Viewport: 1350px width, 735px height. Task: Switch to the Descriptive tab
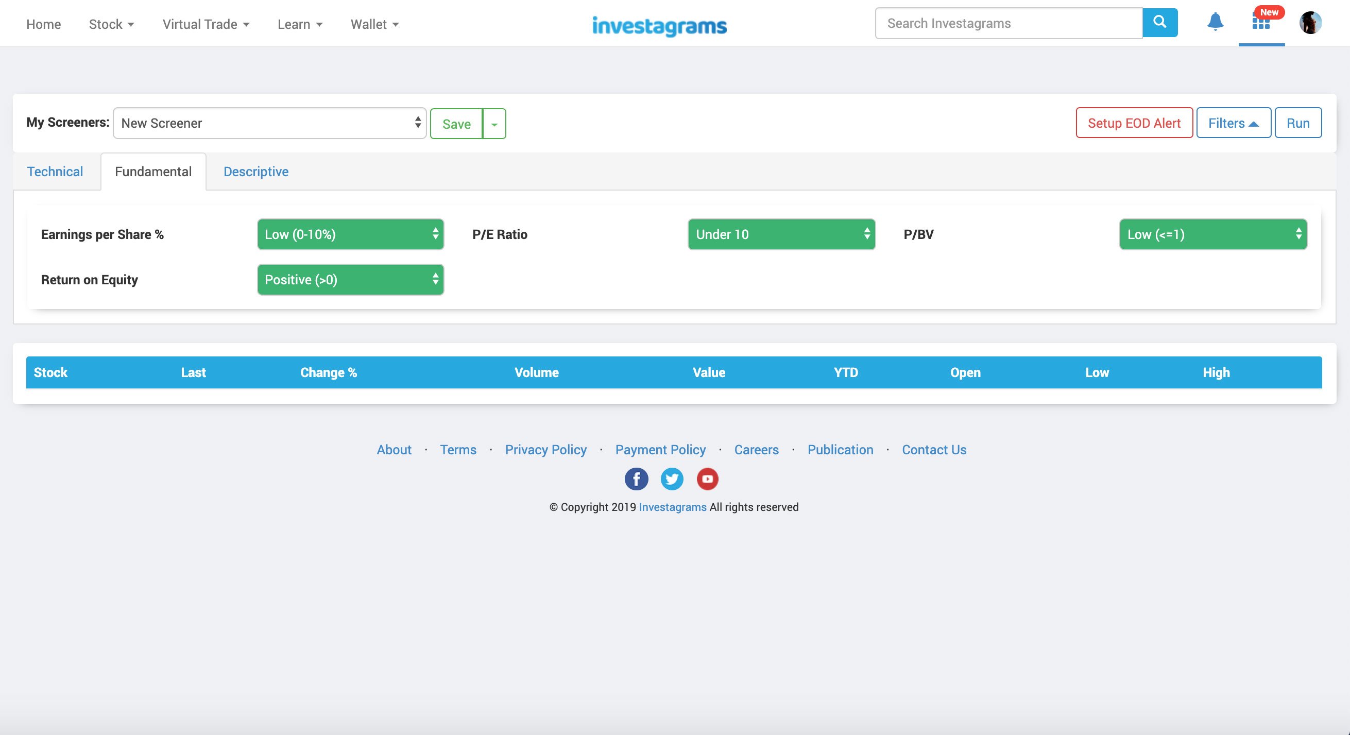click(x=256, y=172)
